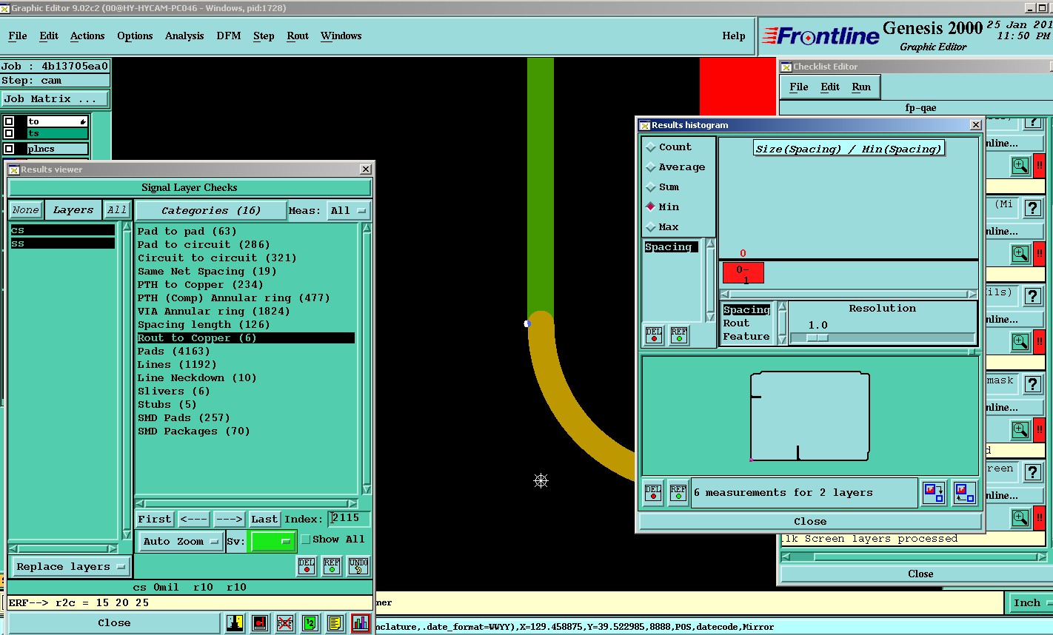Viewport: 1053px width, 635px height.
Task: Select 'Pad to circuit (286)' category
Action: point(204,244)
